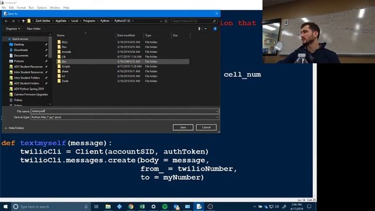375x211 pixels.
Task: Open recent locations dropdown arrow
Action: coord(18,21)
